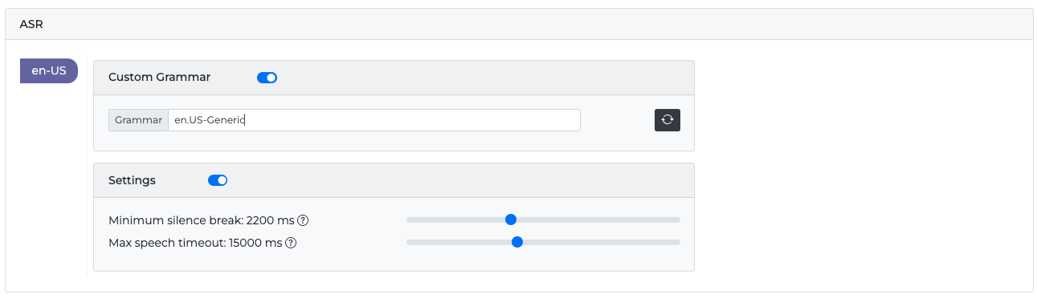Click the en.US-Generic text in the field

[x=209, y=120]
